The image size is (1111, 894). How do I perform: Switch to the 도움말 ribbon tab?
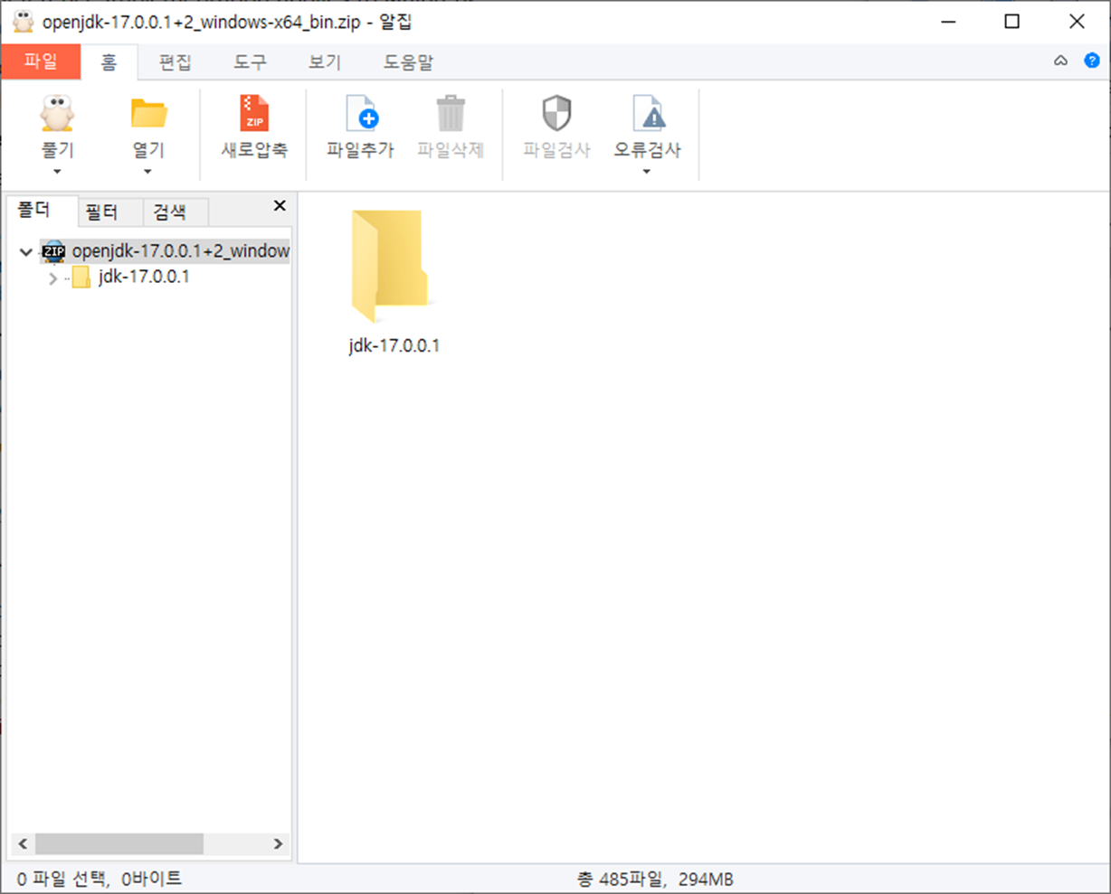pyautogui.click(x=408, y=62)
